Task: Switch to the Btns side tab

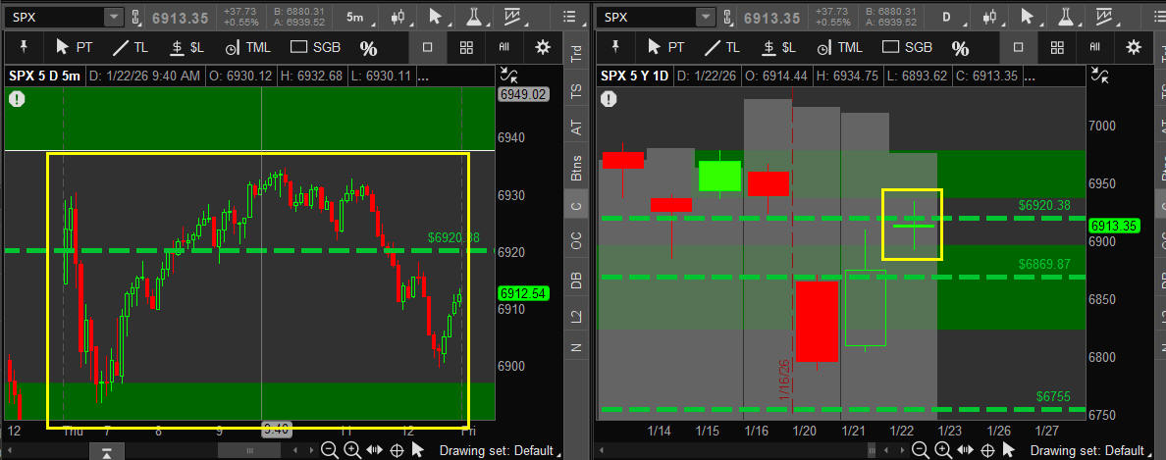Action: 576,168
